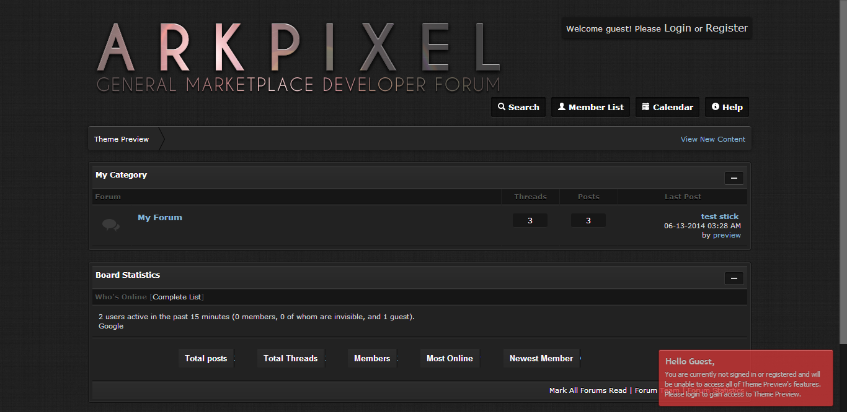Click the Board Statistics title

[128, 275]
